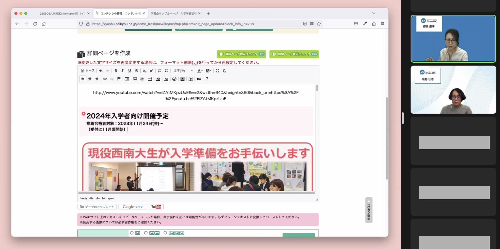Viewport: 500px width, 249px height.
Task: Bookmark this page with the star
Action: [319, 24]
